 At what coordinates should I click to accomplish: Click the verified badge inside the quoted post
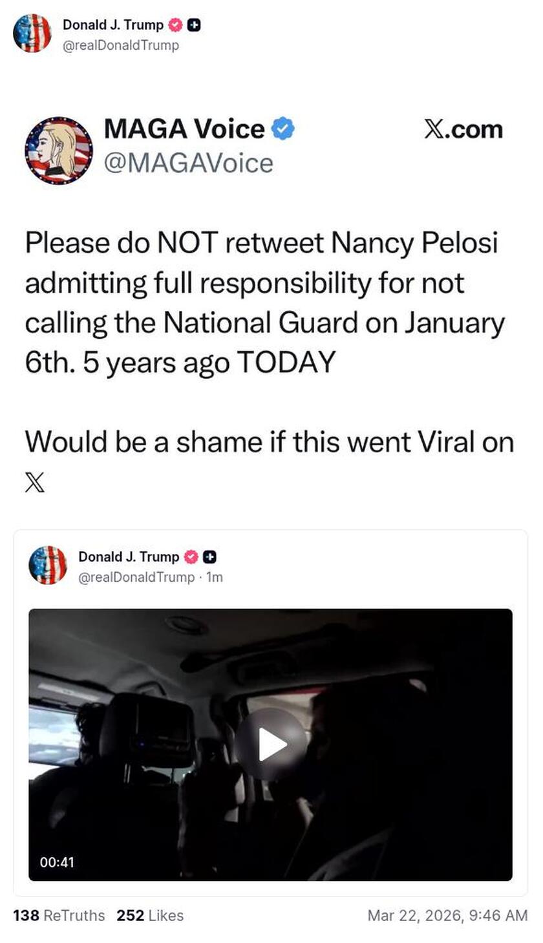(x=189, y=556)
